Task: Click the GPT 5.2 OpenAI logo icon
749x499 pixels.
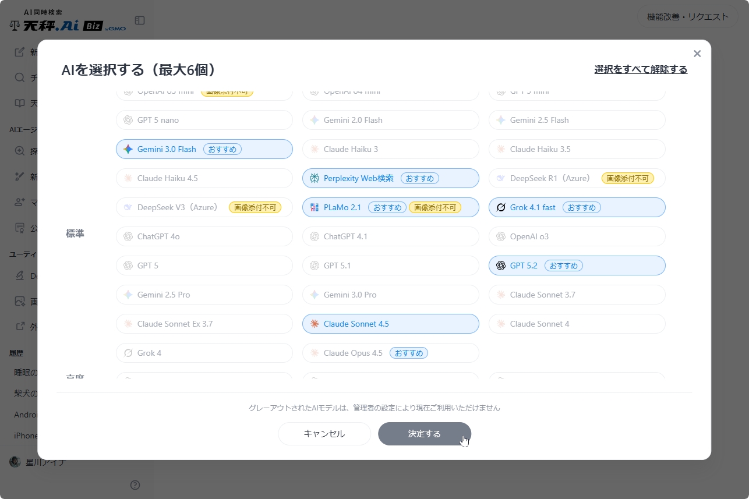Action: click(x=501, y=266)
